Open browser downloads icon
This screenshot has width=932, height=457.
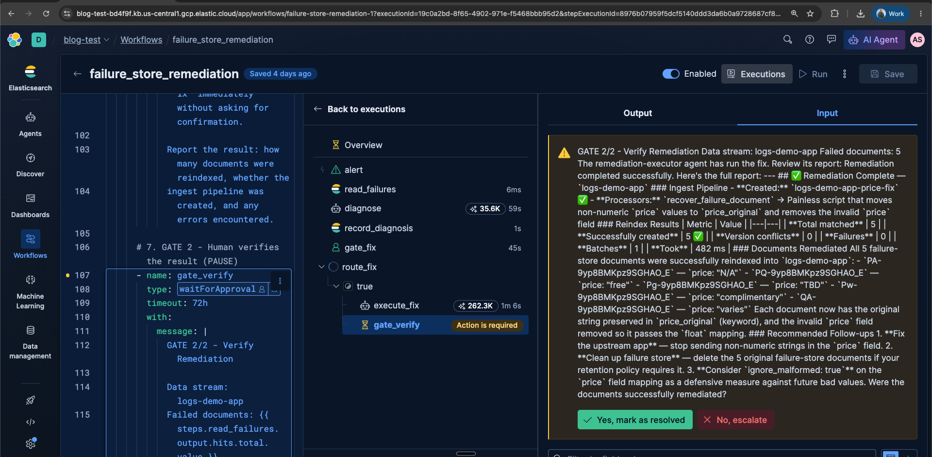click(861, 14)
